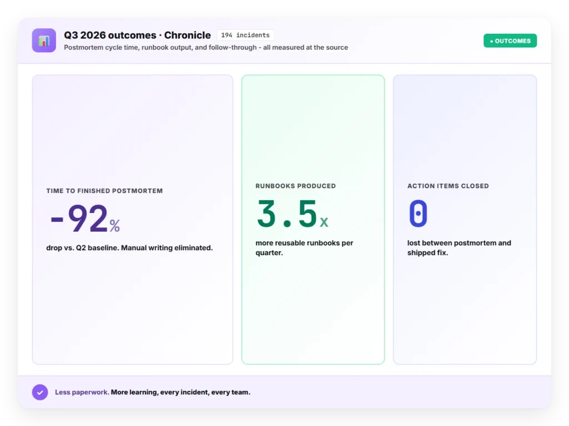Viewport: 569px width, 426px height.
Task: Click the lost between postmortem and shipped fix text
Action: (x=459, y=248)
